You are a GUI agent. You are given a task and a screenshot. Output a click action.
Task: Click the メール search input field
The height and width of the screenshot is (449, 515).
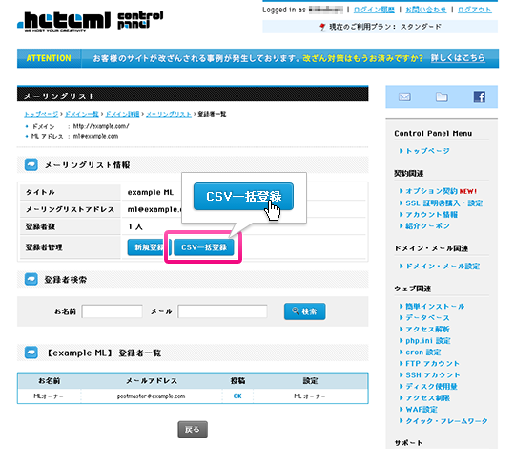click(x=222, y=311)
